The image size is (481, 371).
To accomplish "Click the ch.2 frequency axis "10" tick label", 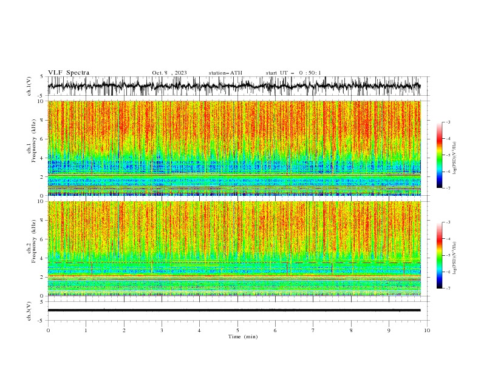I will (x=40, y=201).
